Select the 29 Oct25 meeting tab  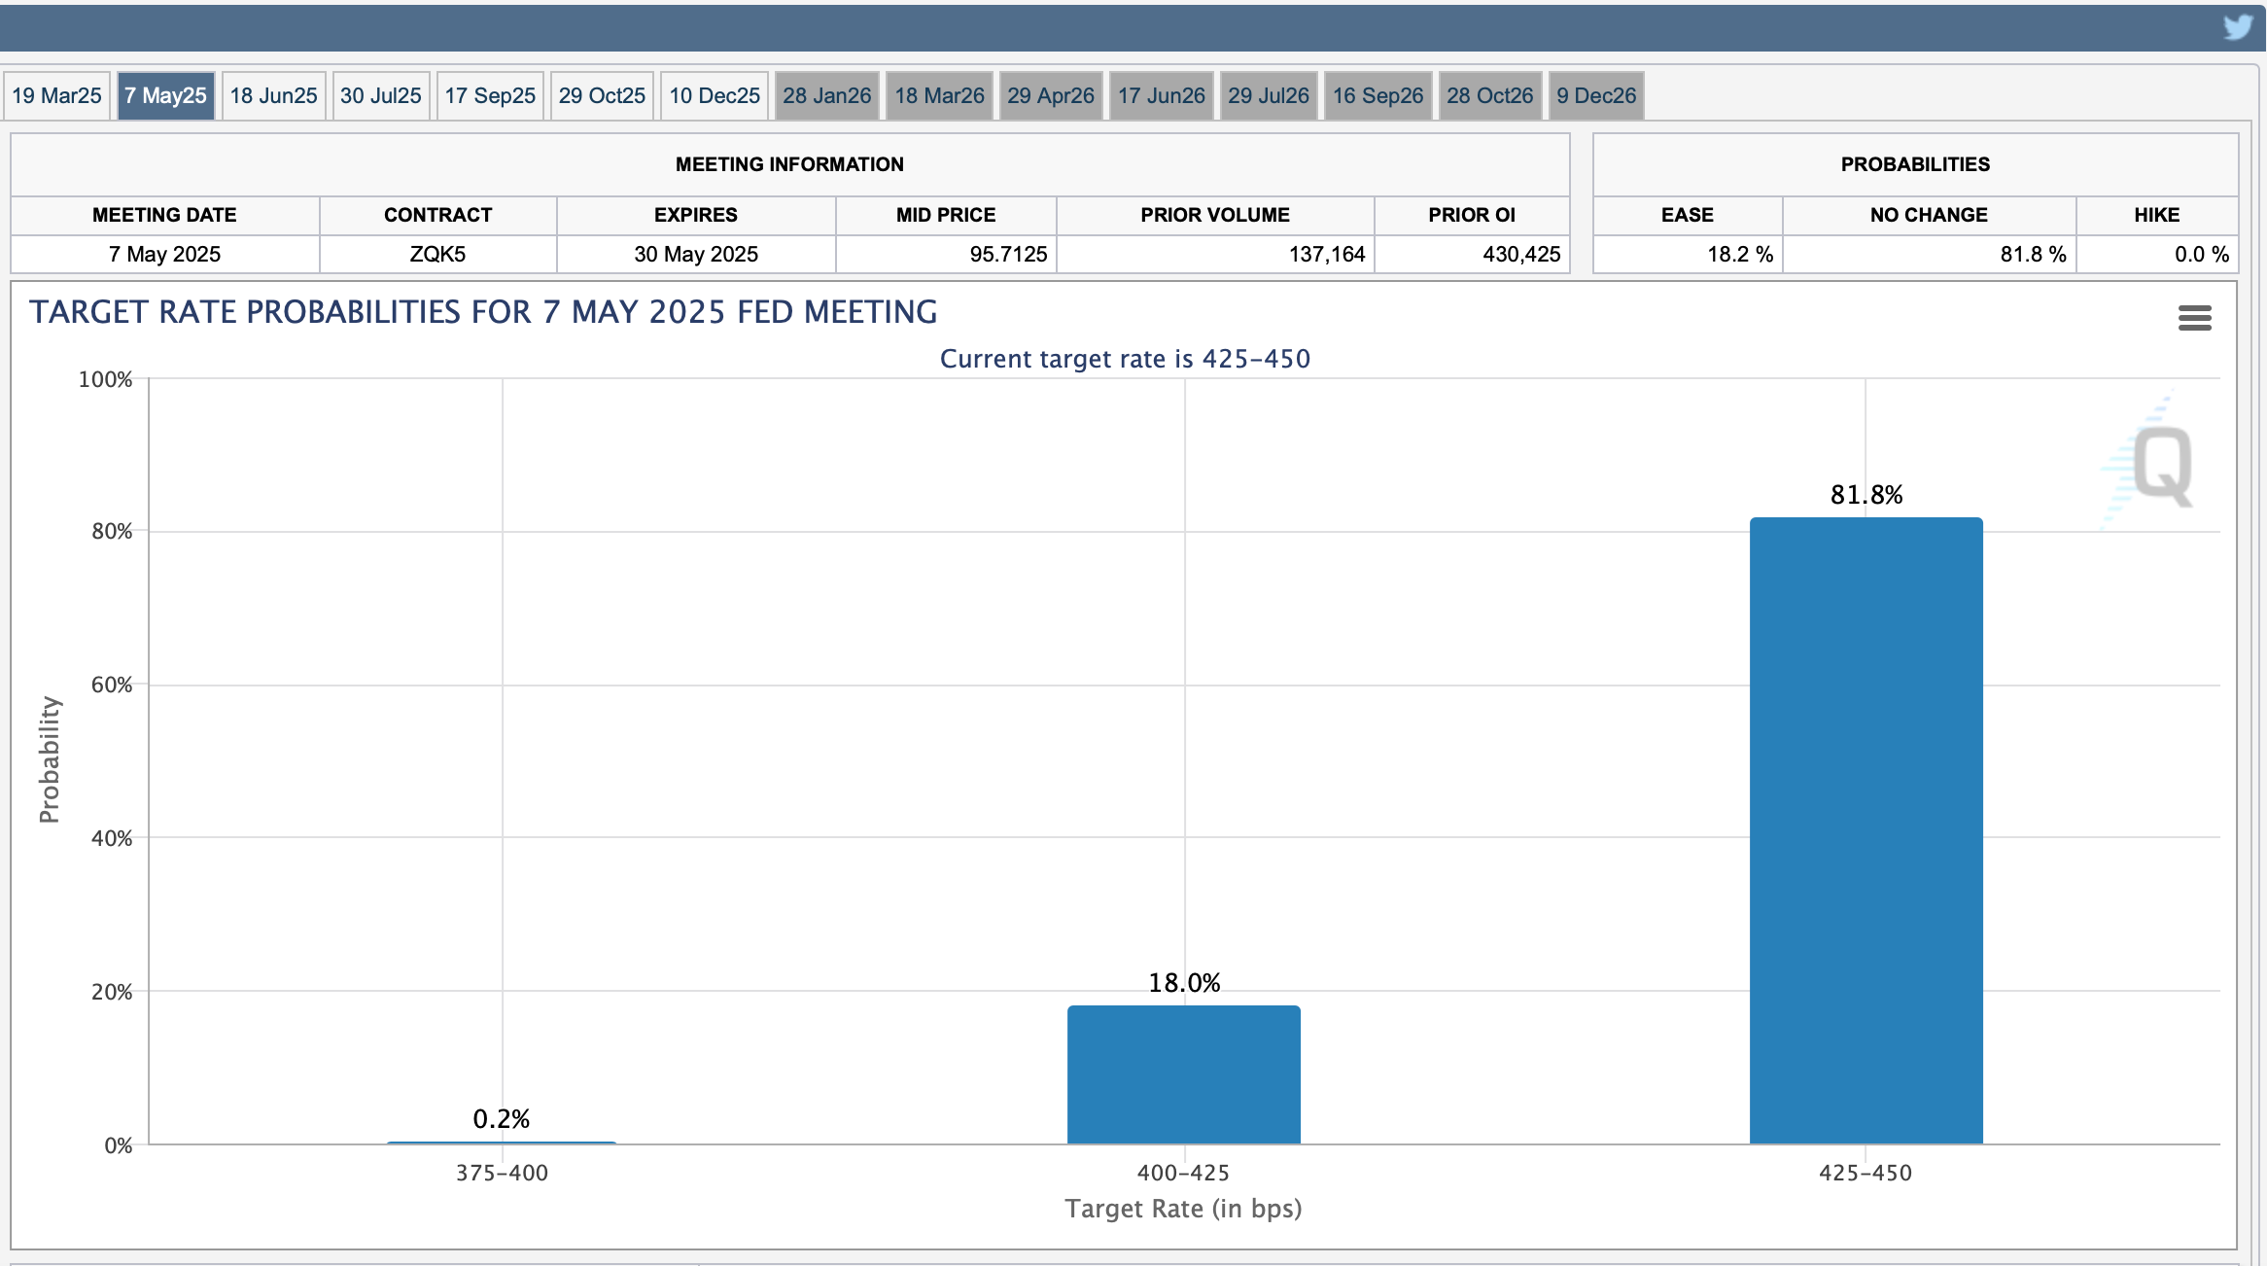pyautogui.click(x=602, y=95)
